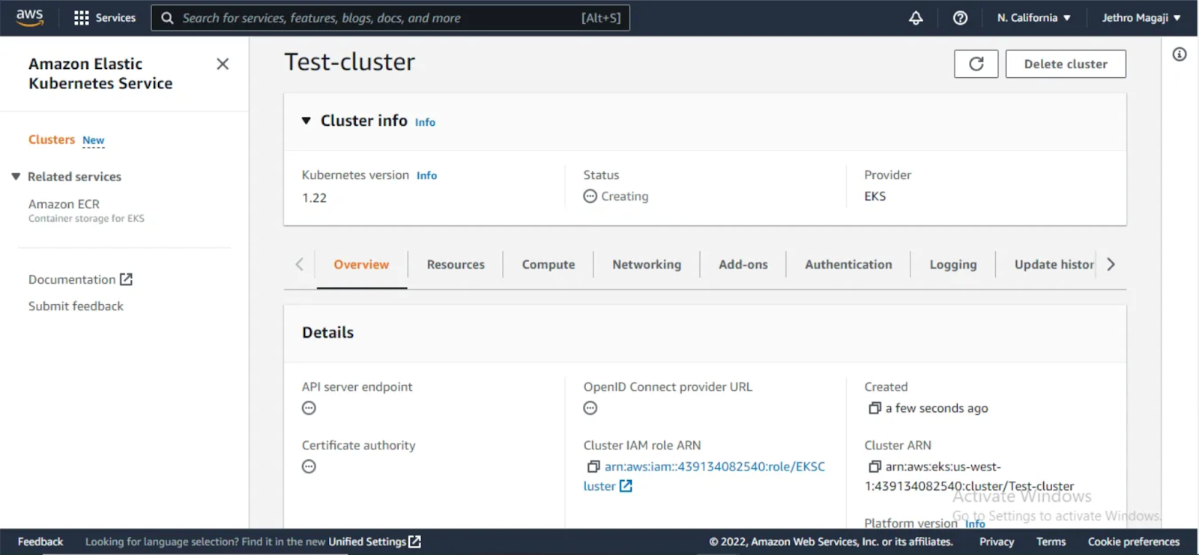Viewport: 1199px width, 555px height.
Task: Refresh the Test-cluster page
Action: coord(976,64)
